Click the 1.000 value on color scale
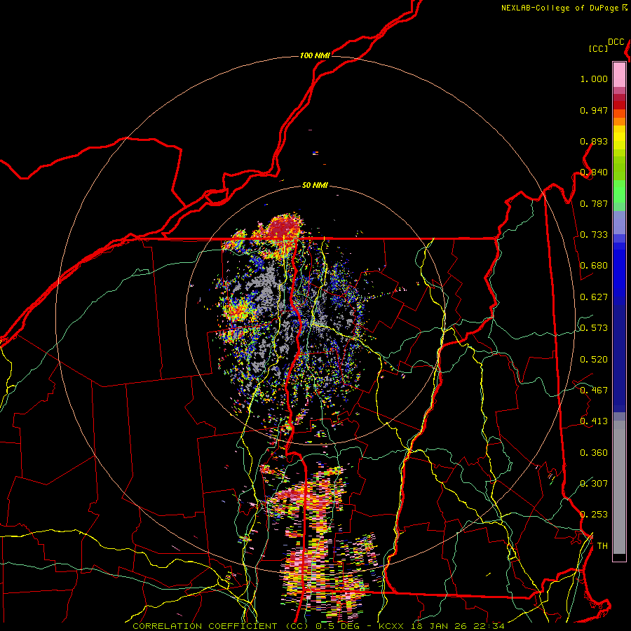 pyautogui.click(x=594, y=79)
